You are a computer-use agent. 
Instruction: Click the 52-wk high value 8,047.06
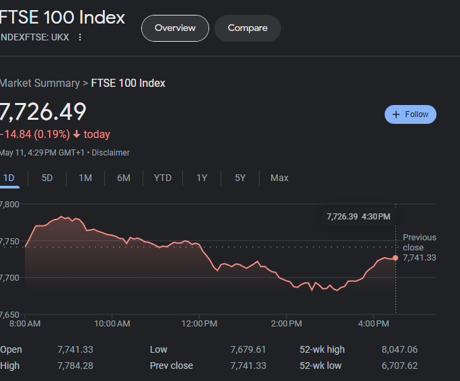pos(399,349)
